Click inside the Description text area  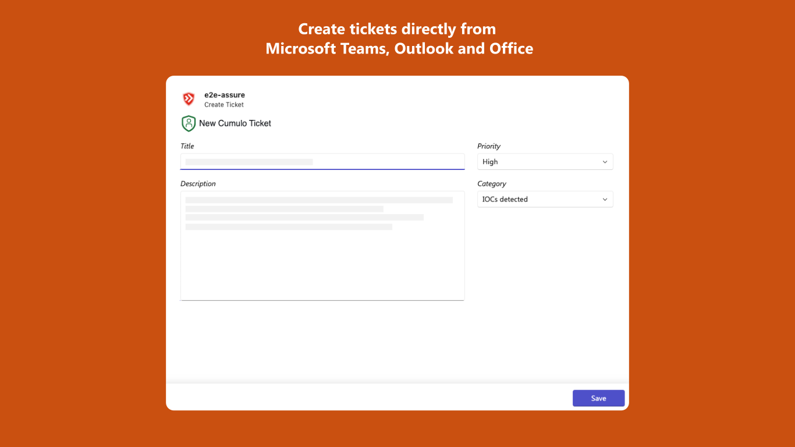click(x=322, y=246)
